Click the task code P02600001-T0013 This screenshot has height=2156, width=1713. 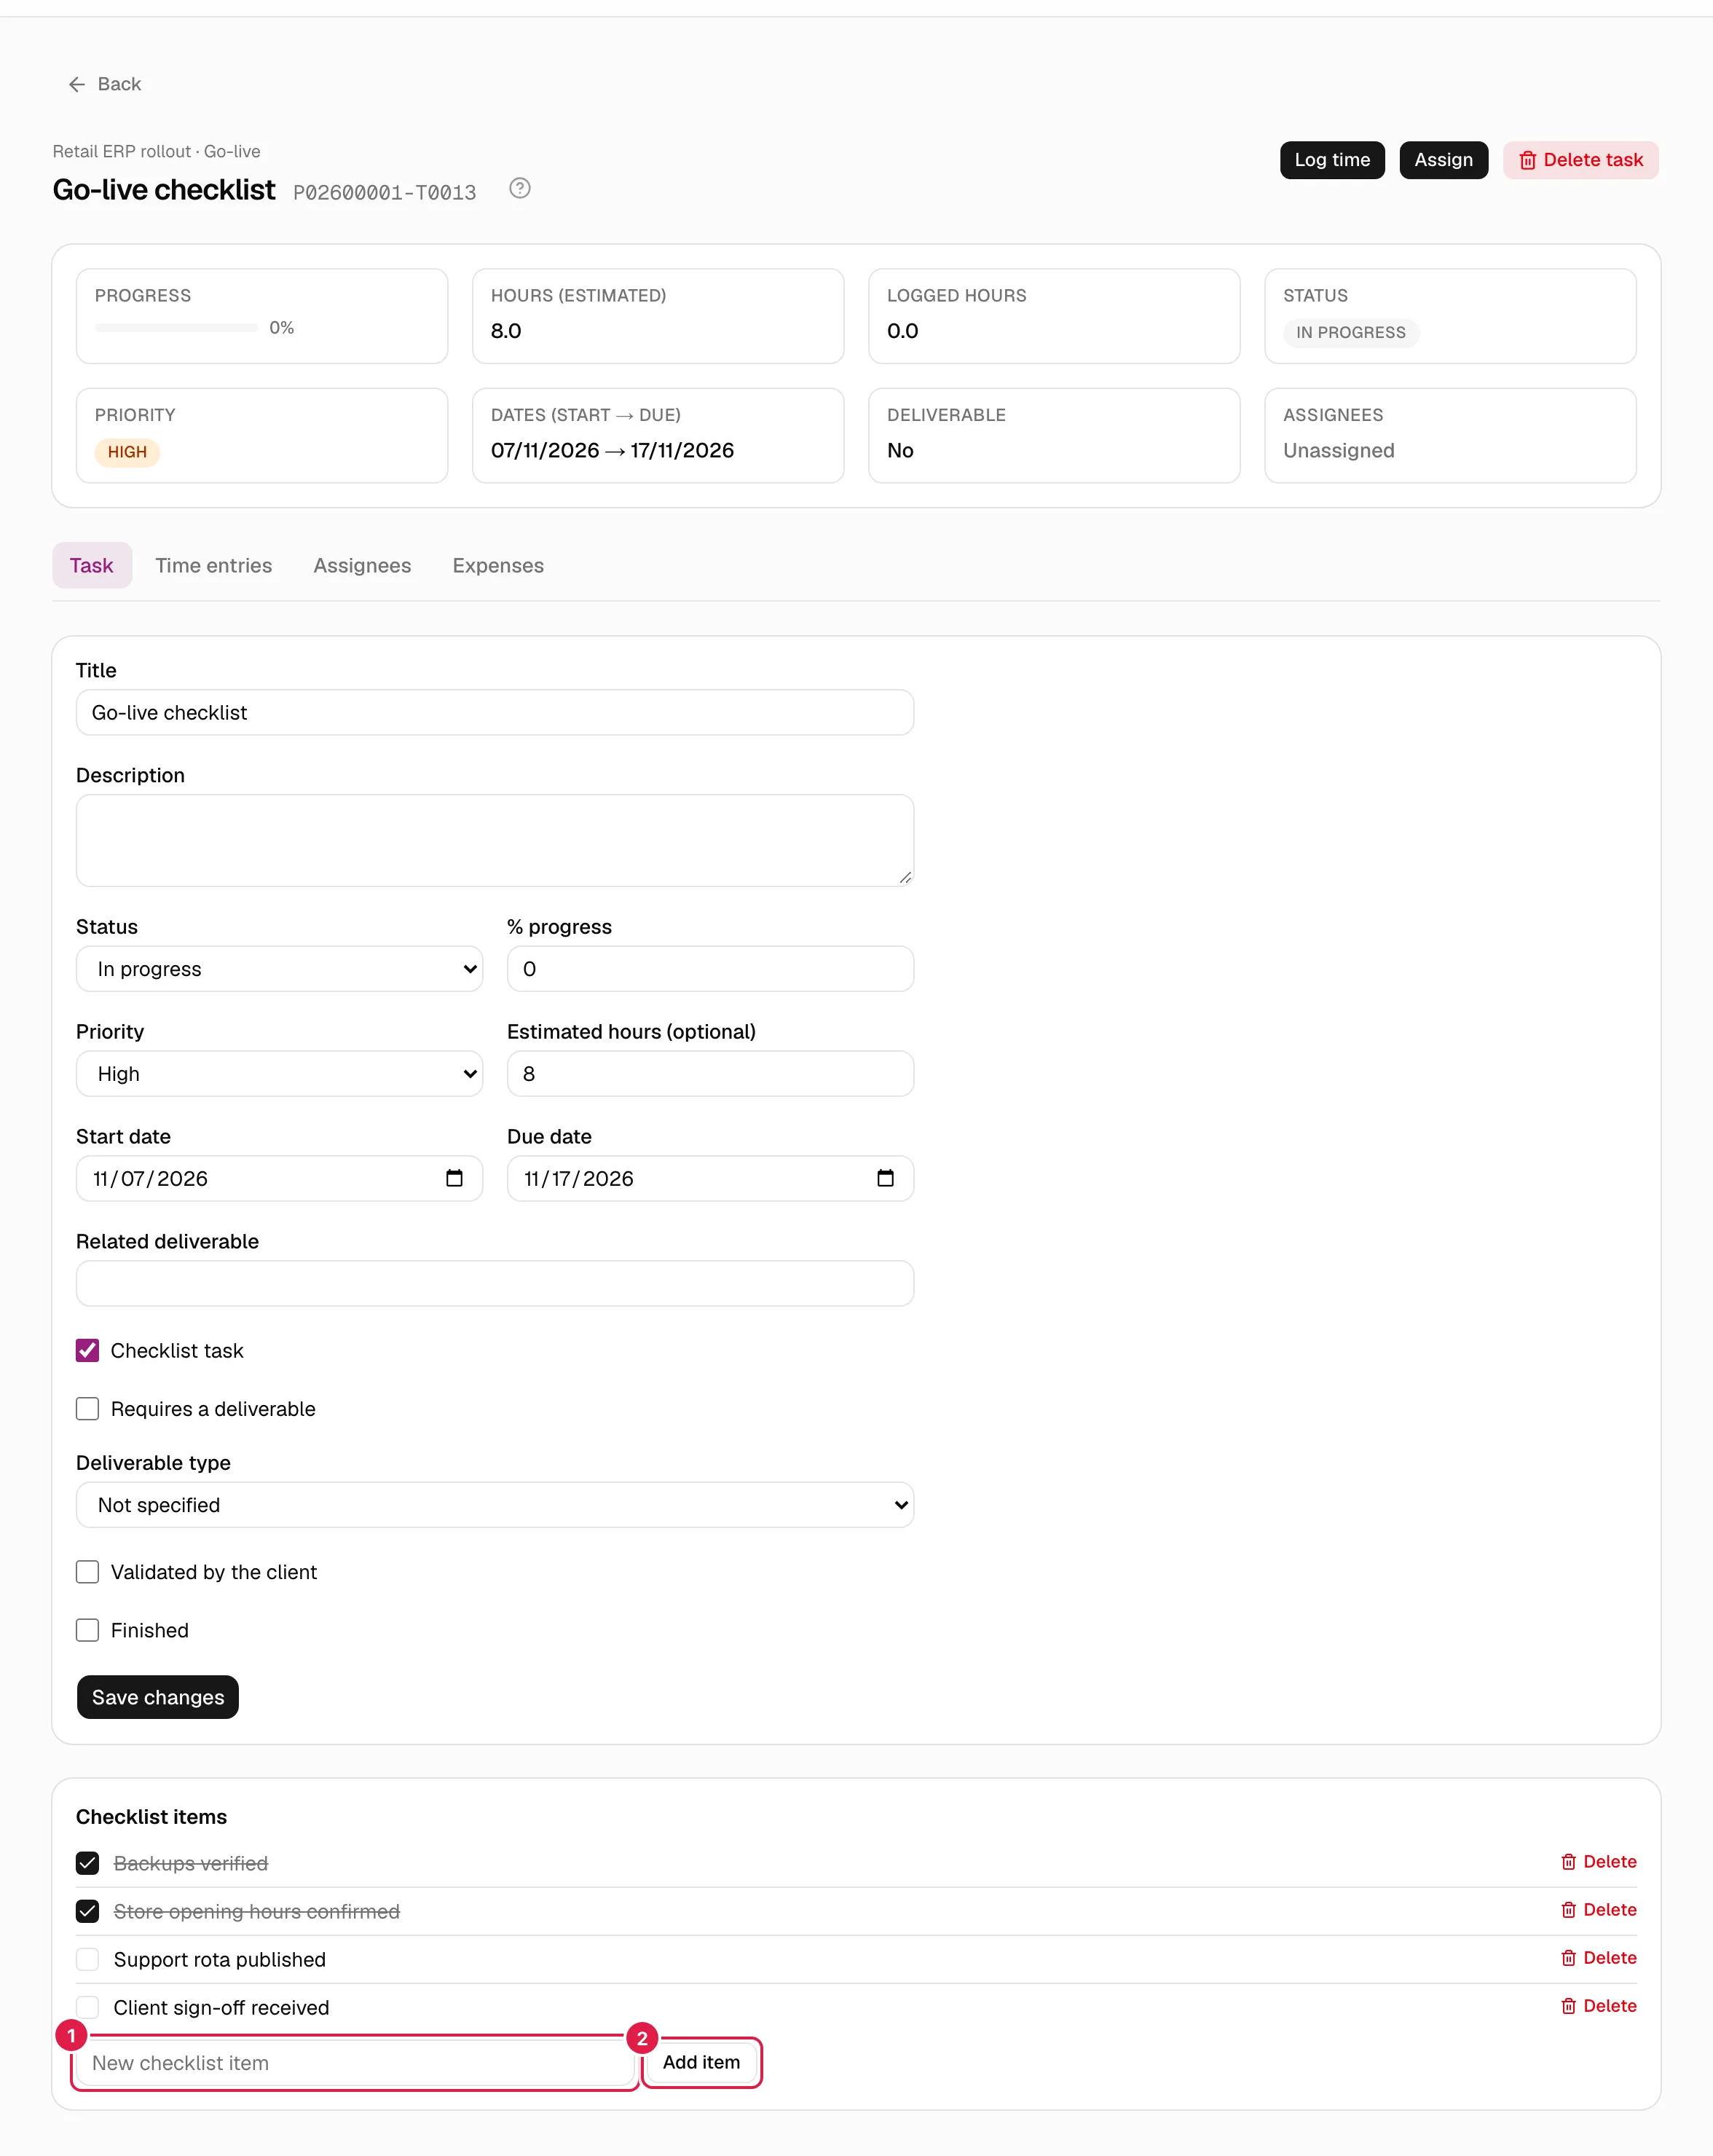(384, 192)
